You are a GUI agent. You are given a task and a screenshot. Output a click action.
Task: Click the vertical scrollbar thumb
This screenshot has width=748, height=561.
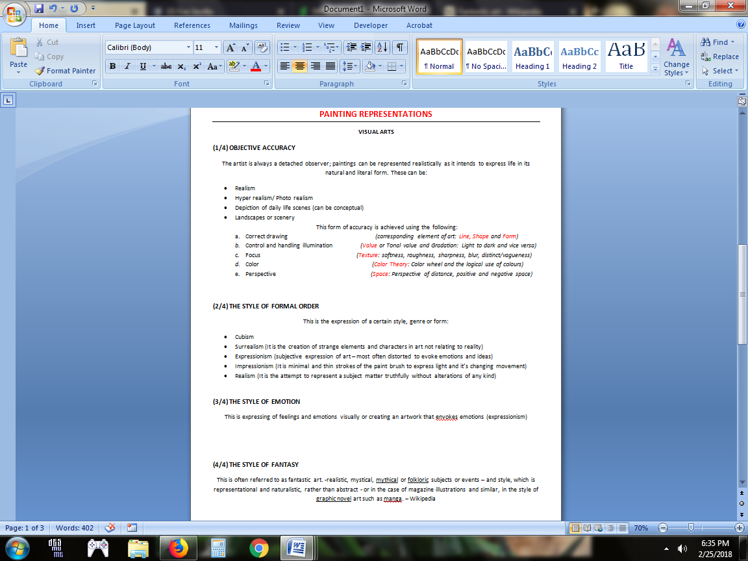(742, 294)
